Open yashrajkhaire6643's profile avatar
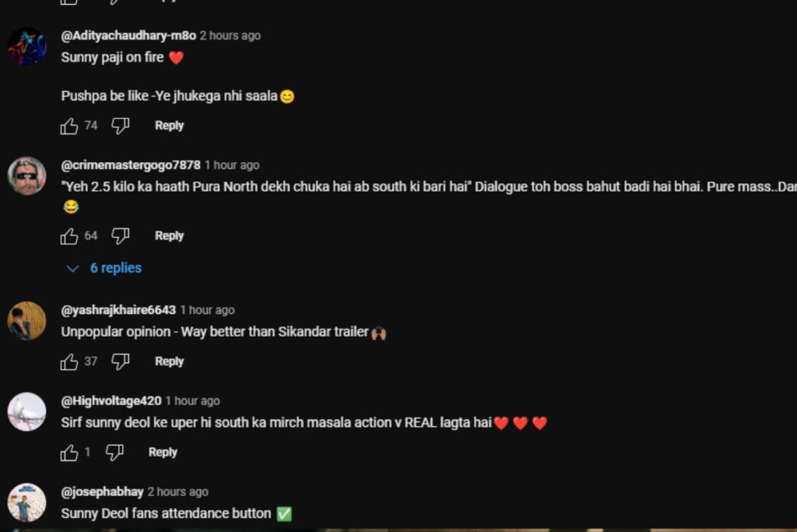797x532 pixels. click(27, 321)
